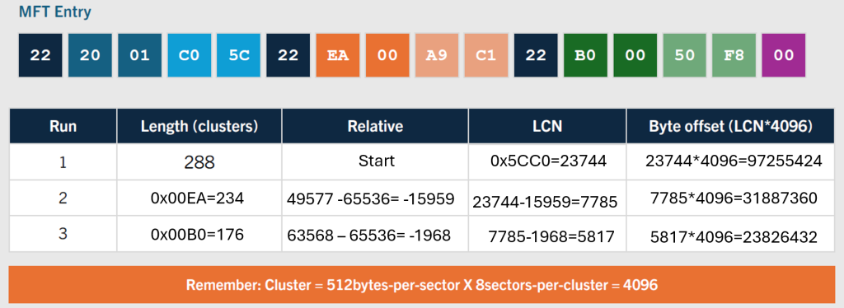Select the orange EA byte
Screen dimensions: 844x308
pos(337,55)
